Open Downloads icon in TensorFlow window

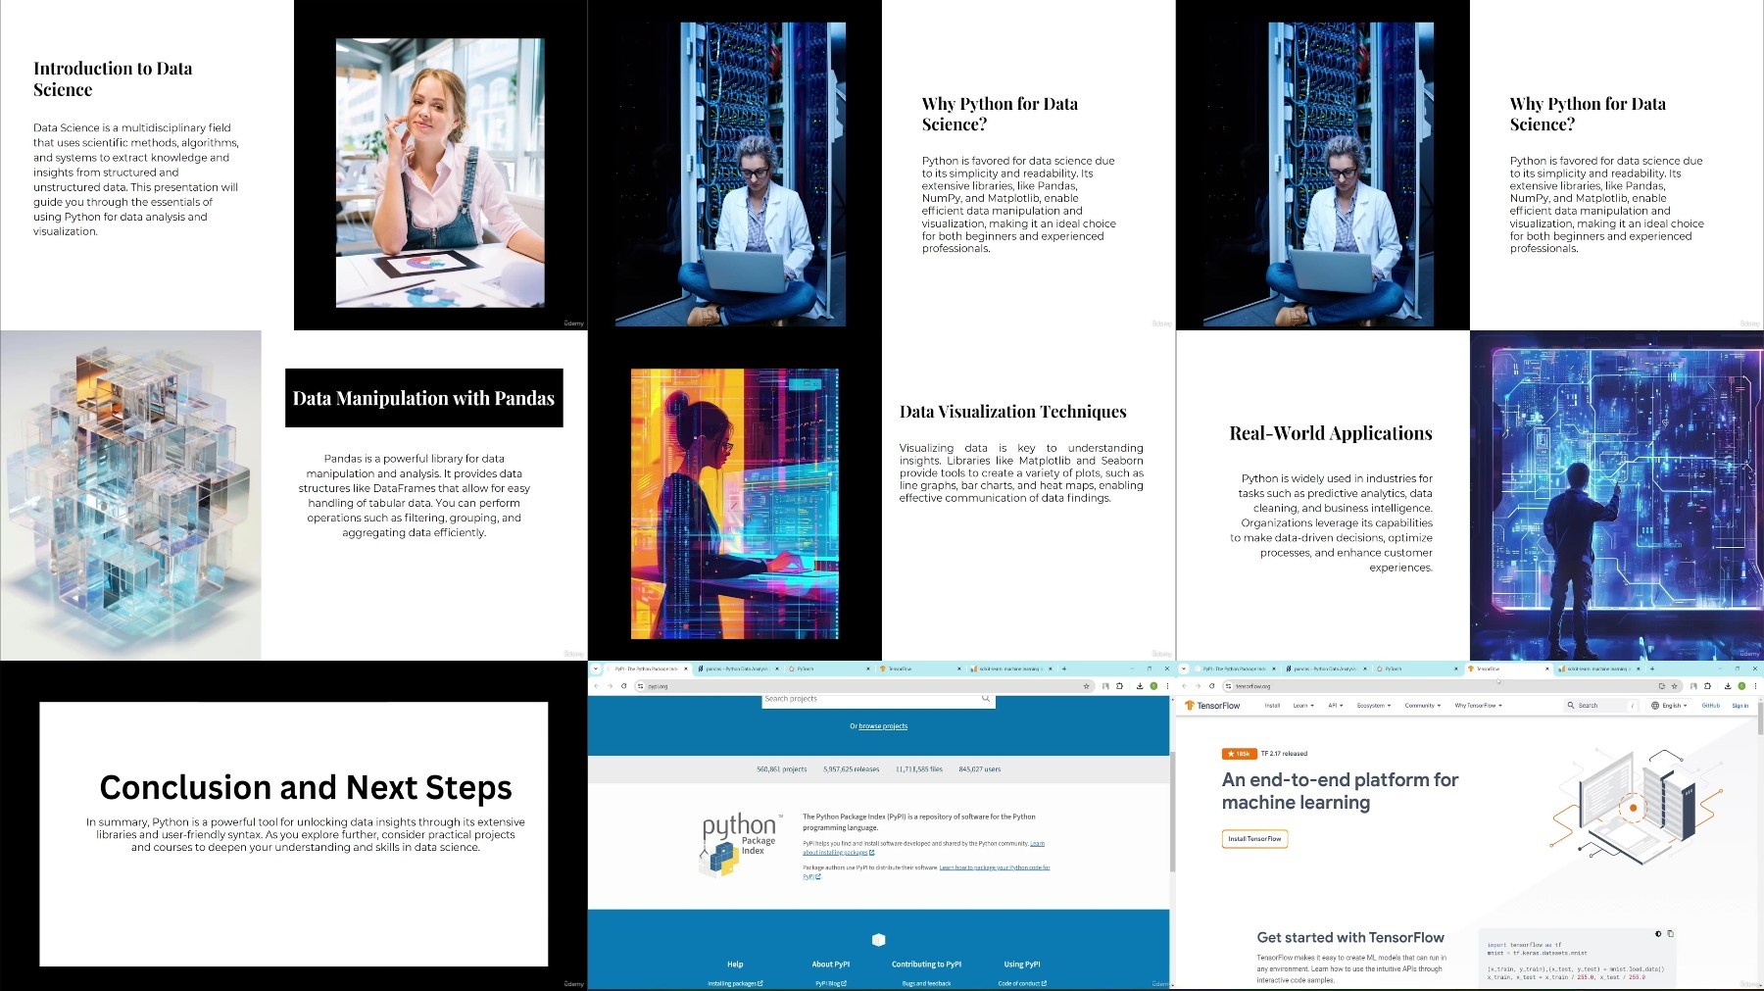(x=1728, y=686)
